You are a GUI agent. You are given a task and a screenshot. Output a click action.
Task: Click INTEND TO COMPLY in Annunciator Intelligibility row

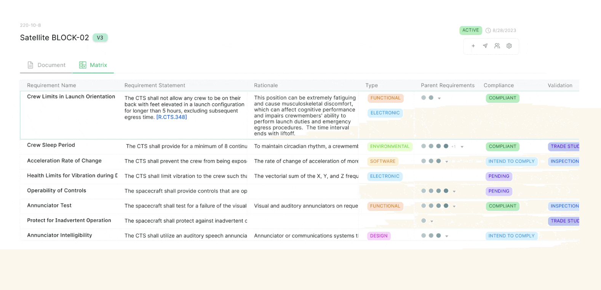click(x=511, y=236)
